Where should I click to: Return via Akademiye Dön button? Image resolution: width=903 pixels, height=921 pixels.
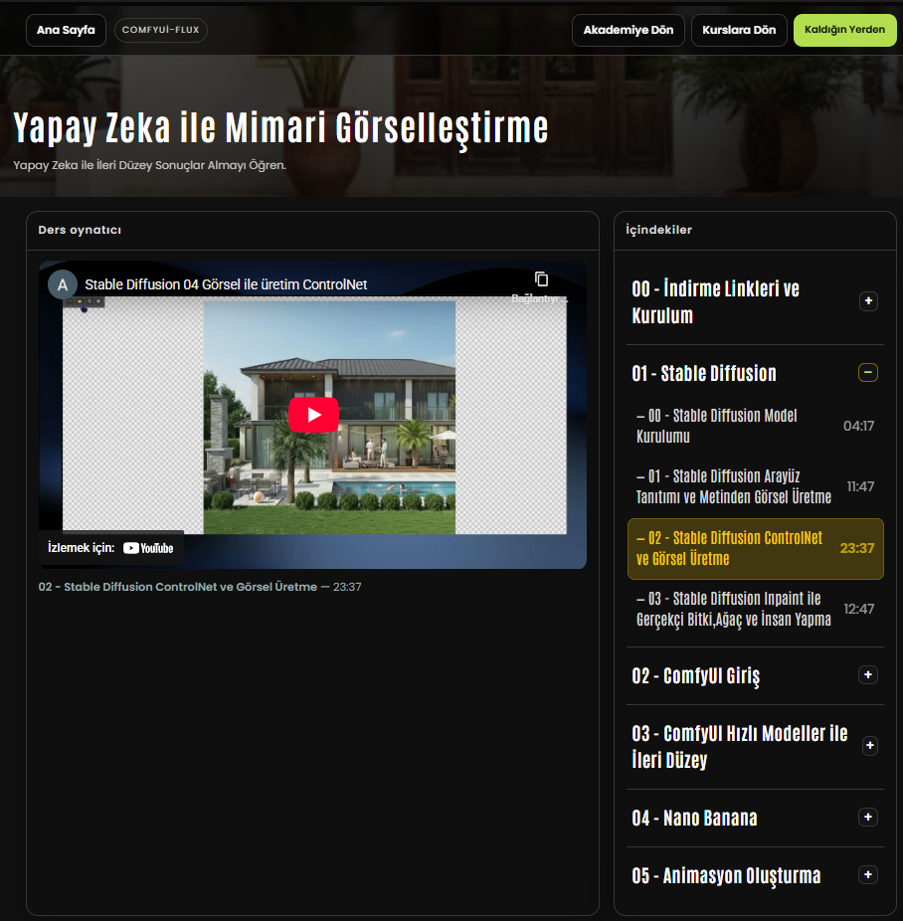(x=628, y=30)
